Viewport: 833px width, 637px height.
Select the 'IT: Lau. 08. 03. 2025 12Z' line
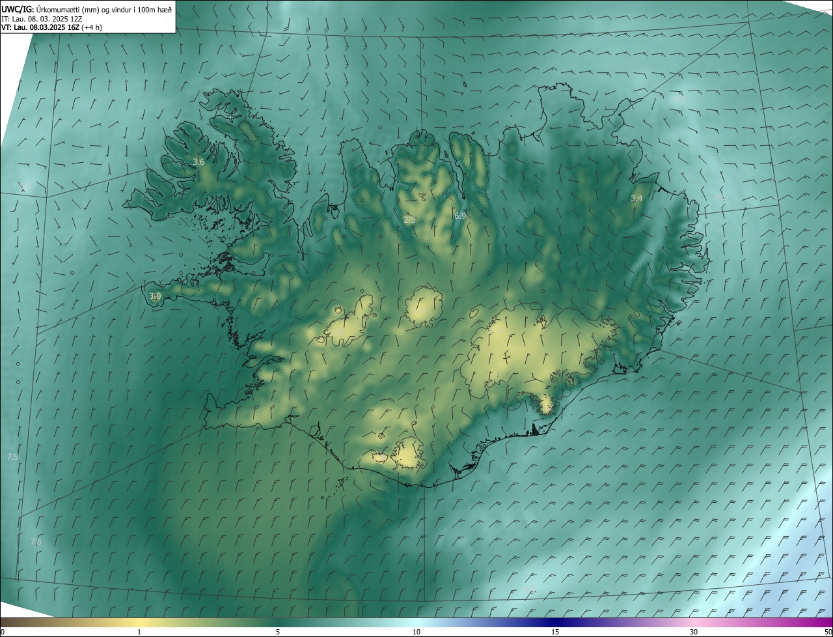42,19
